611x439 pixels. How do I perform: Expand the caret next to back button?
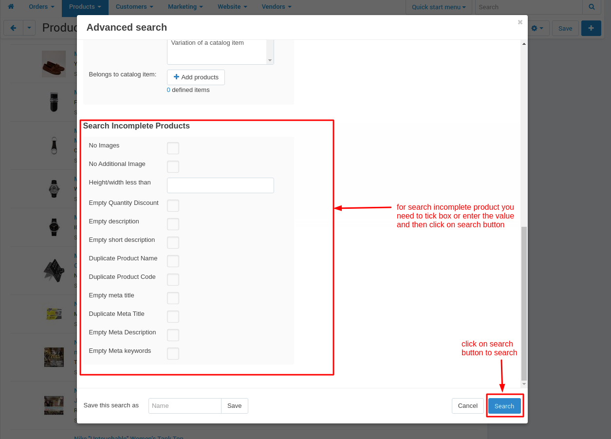29,28
